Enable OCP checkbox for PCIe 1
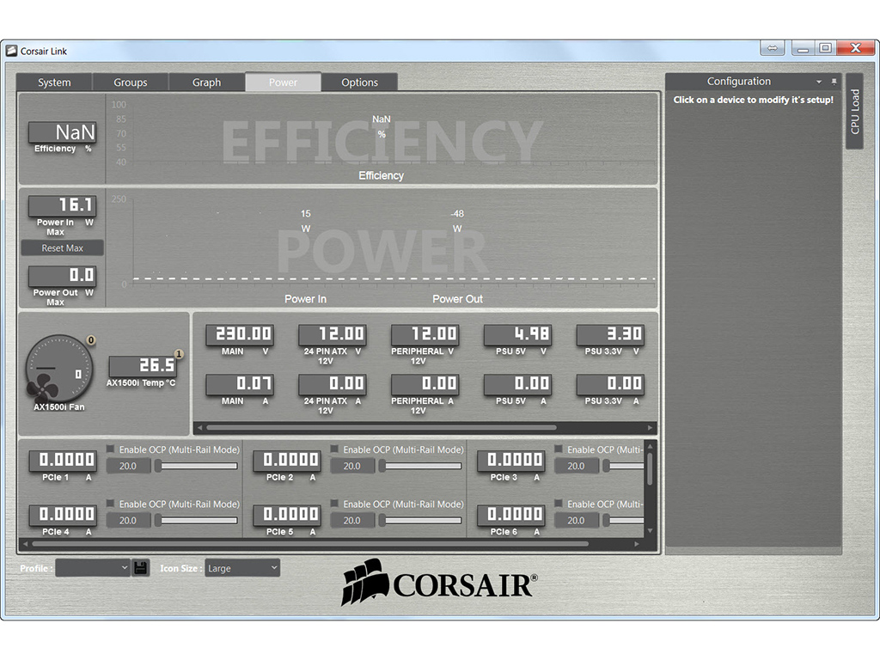This screenshot has height=660, width=880. 111,449
